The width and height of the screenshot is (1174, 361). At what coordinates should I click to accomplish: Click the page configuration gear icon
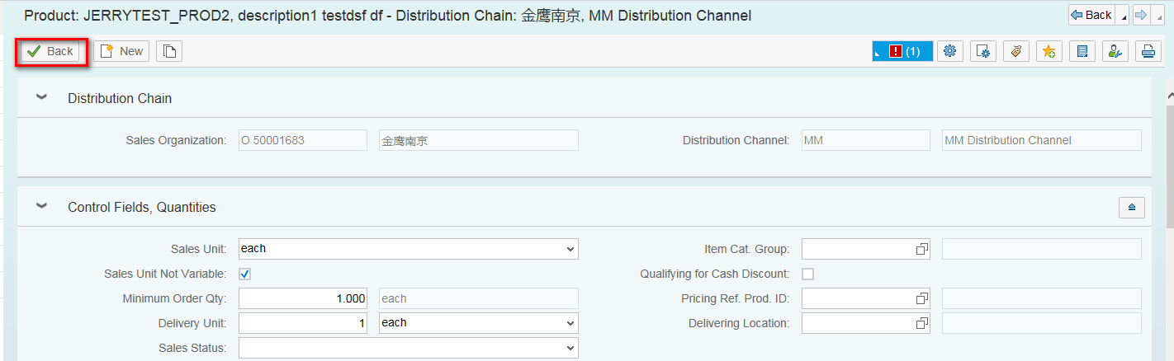(982, 51)
